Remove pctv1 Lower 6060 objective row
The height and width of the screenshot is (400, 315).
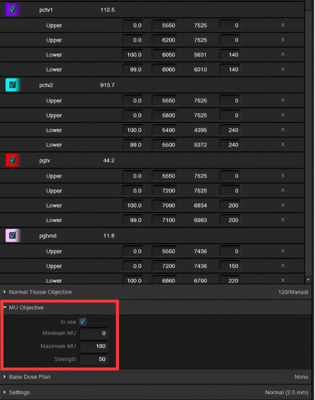point(283,69)
